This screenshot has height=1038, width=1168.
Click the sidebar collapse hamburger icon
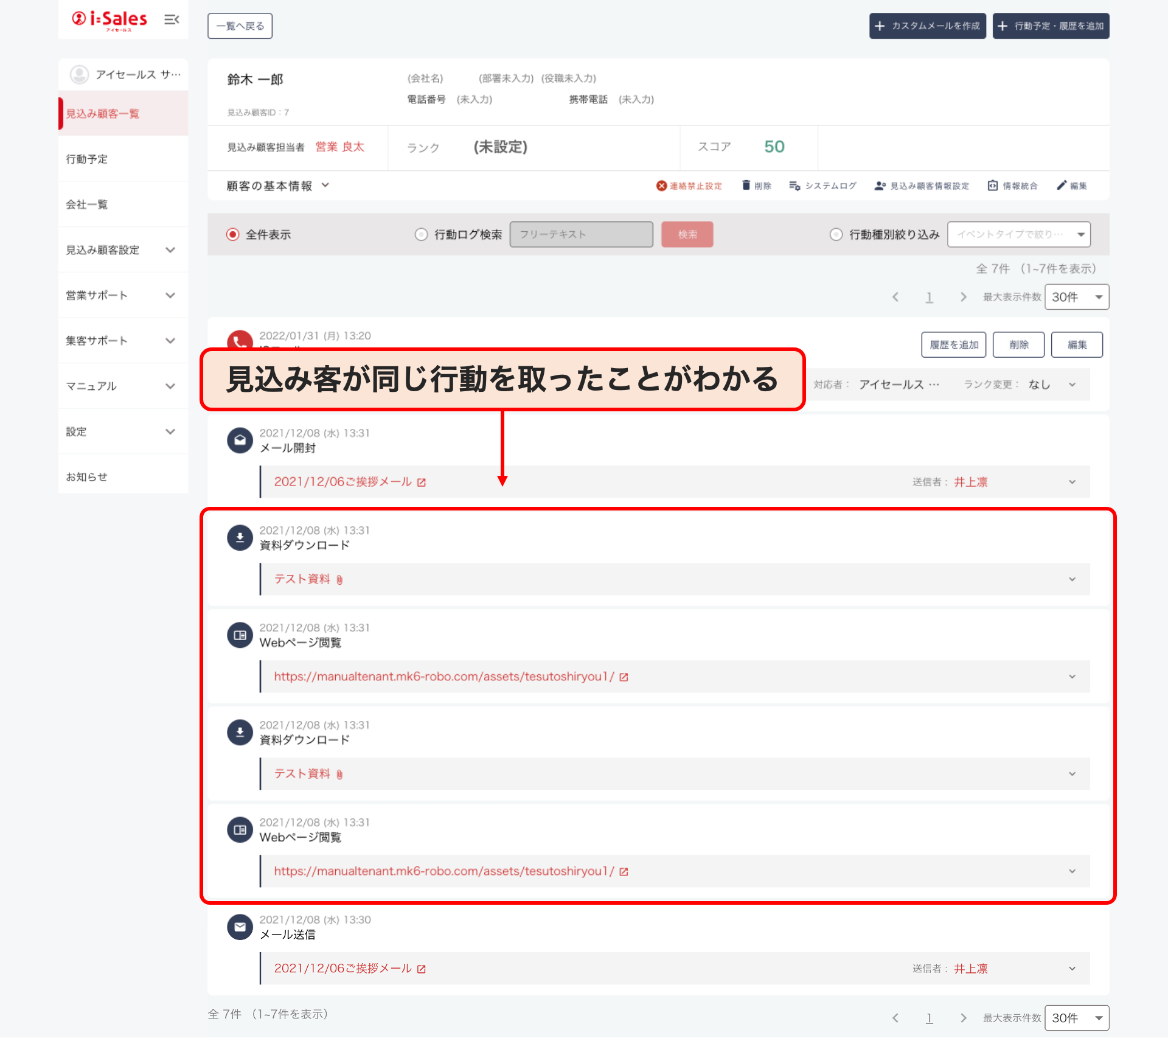tap(172, 20)
